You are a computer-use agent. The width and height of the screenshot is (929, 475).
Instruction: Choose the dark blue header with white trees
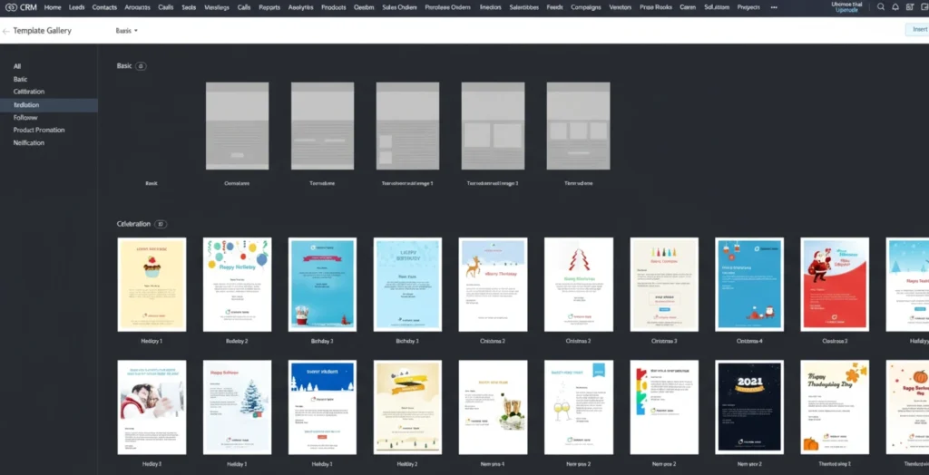322,407
